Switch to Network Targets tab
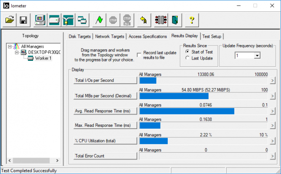 tap(110, 36)
